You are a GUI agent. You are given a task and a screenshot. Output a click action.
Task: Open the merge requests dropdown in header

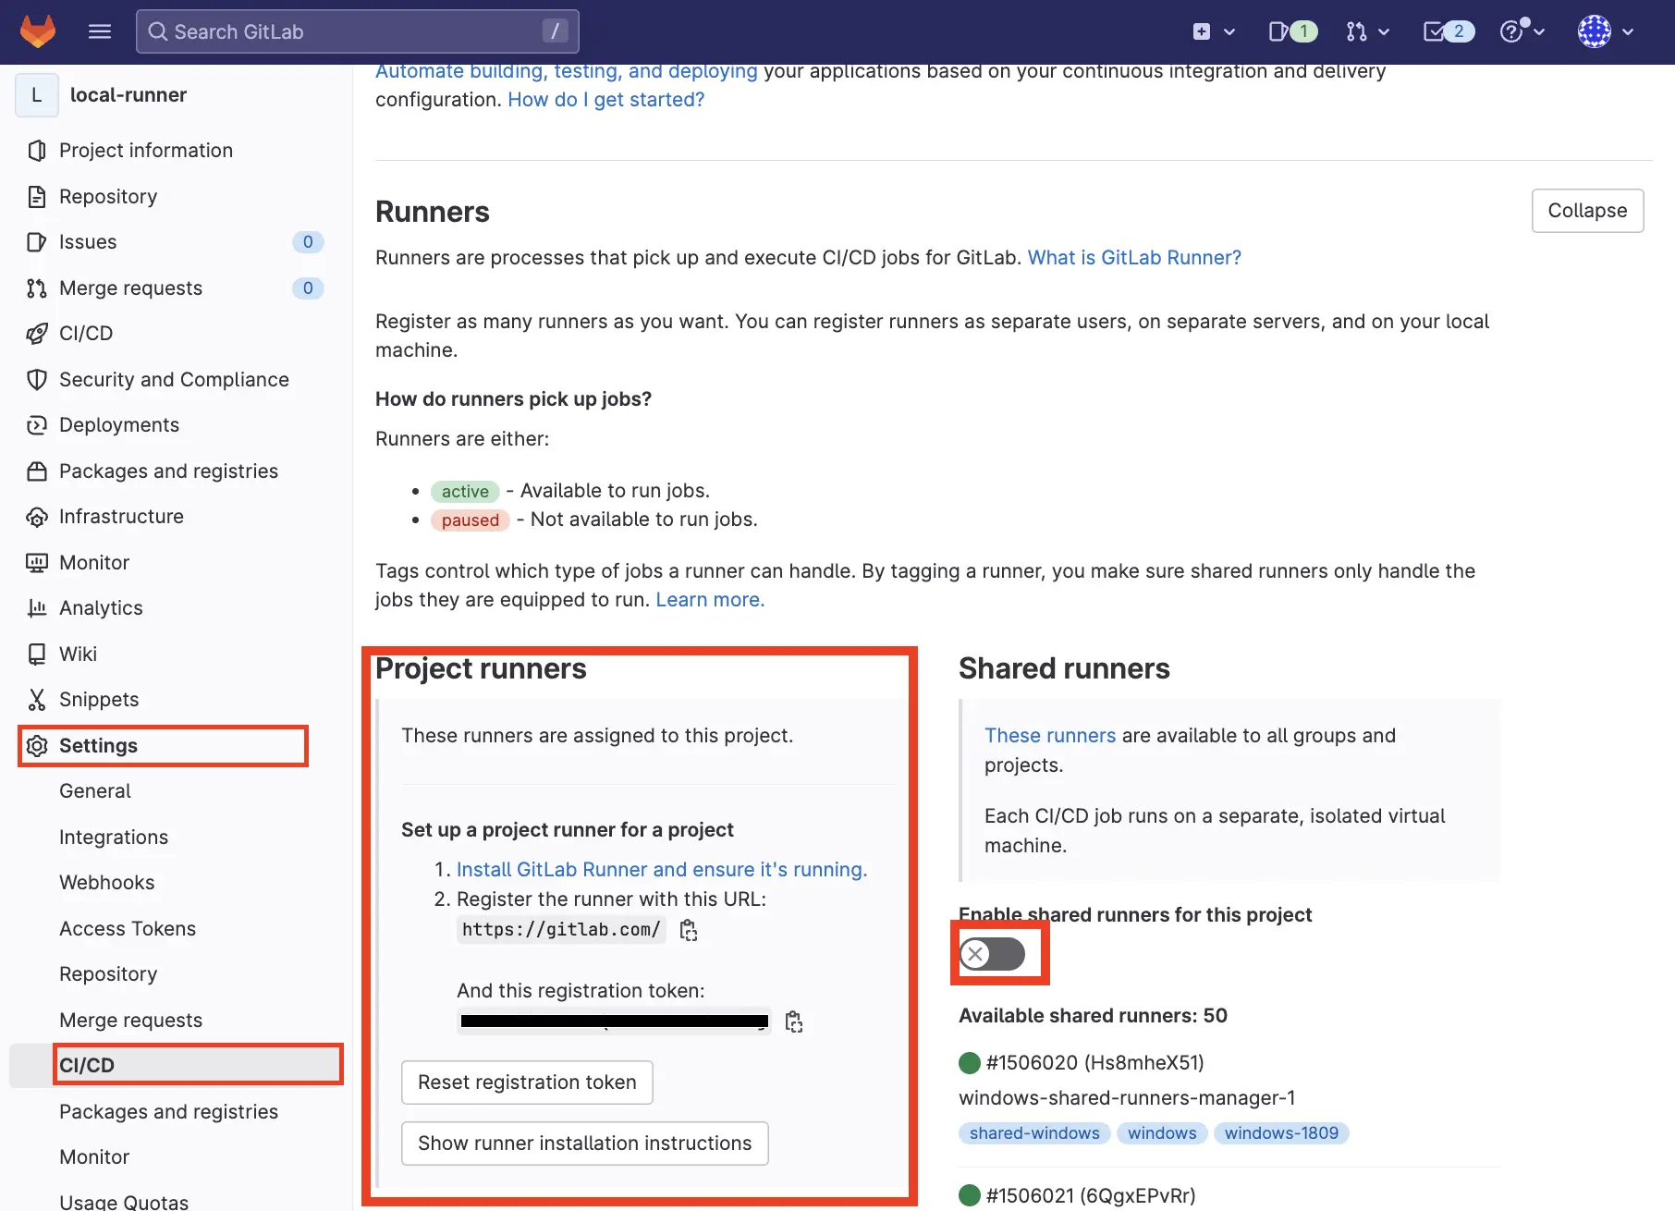pos(1368,31)
